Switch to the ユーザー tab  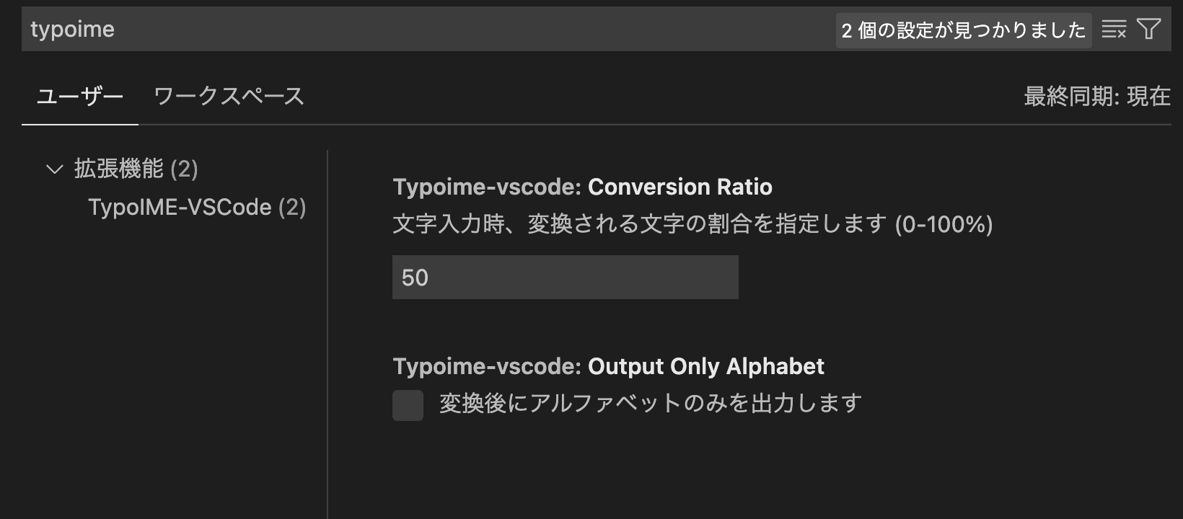tap(80, 97)
